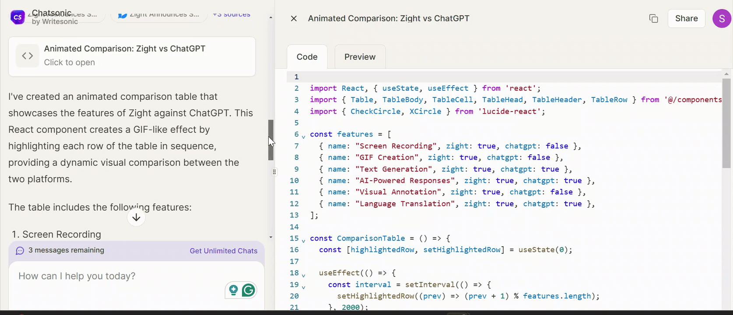Viewport: 733px width, 315px height.
Task: Click useState(0) on line 16
Action: [543, 250]
